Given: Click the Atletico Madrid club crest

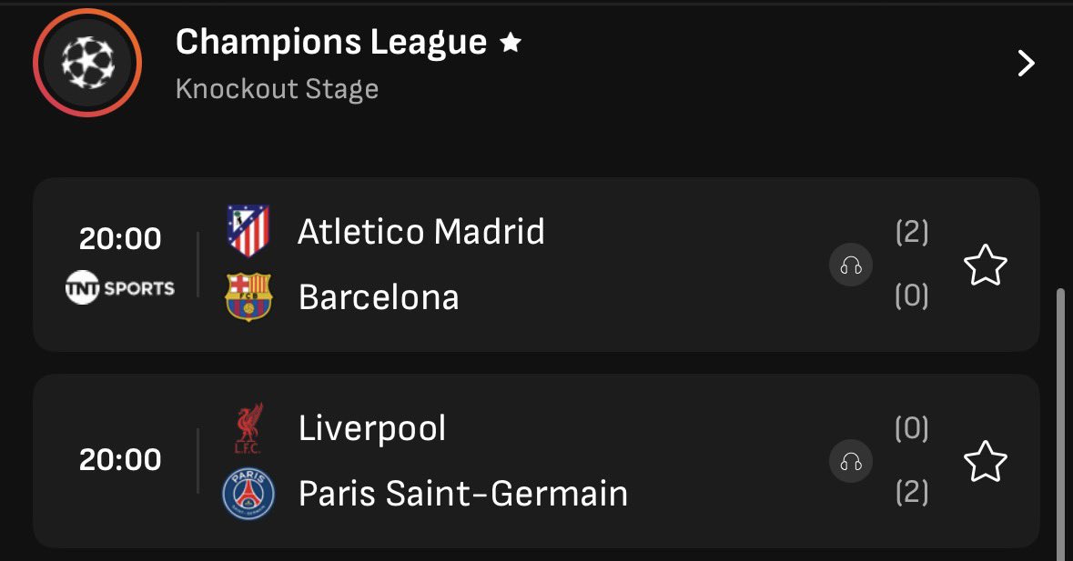Looking at the screenshot, I should pyautogui.click(x=248, y=230).
